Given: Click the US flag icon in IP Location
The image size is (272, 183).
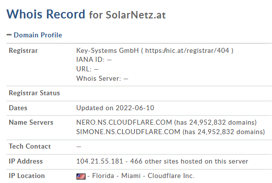Looking at the screenshot, I should (x=81, y=176).
